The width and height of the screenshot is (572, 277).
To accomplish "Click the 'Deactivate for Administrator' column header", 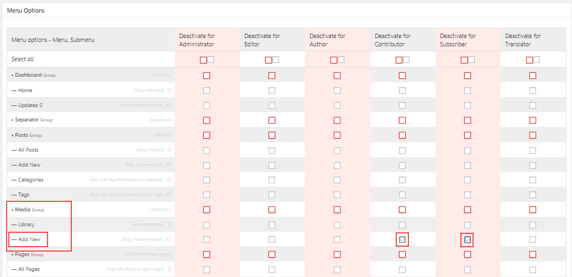I will (197, 40).
